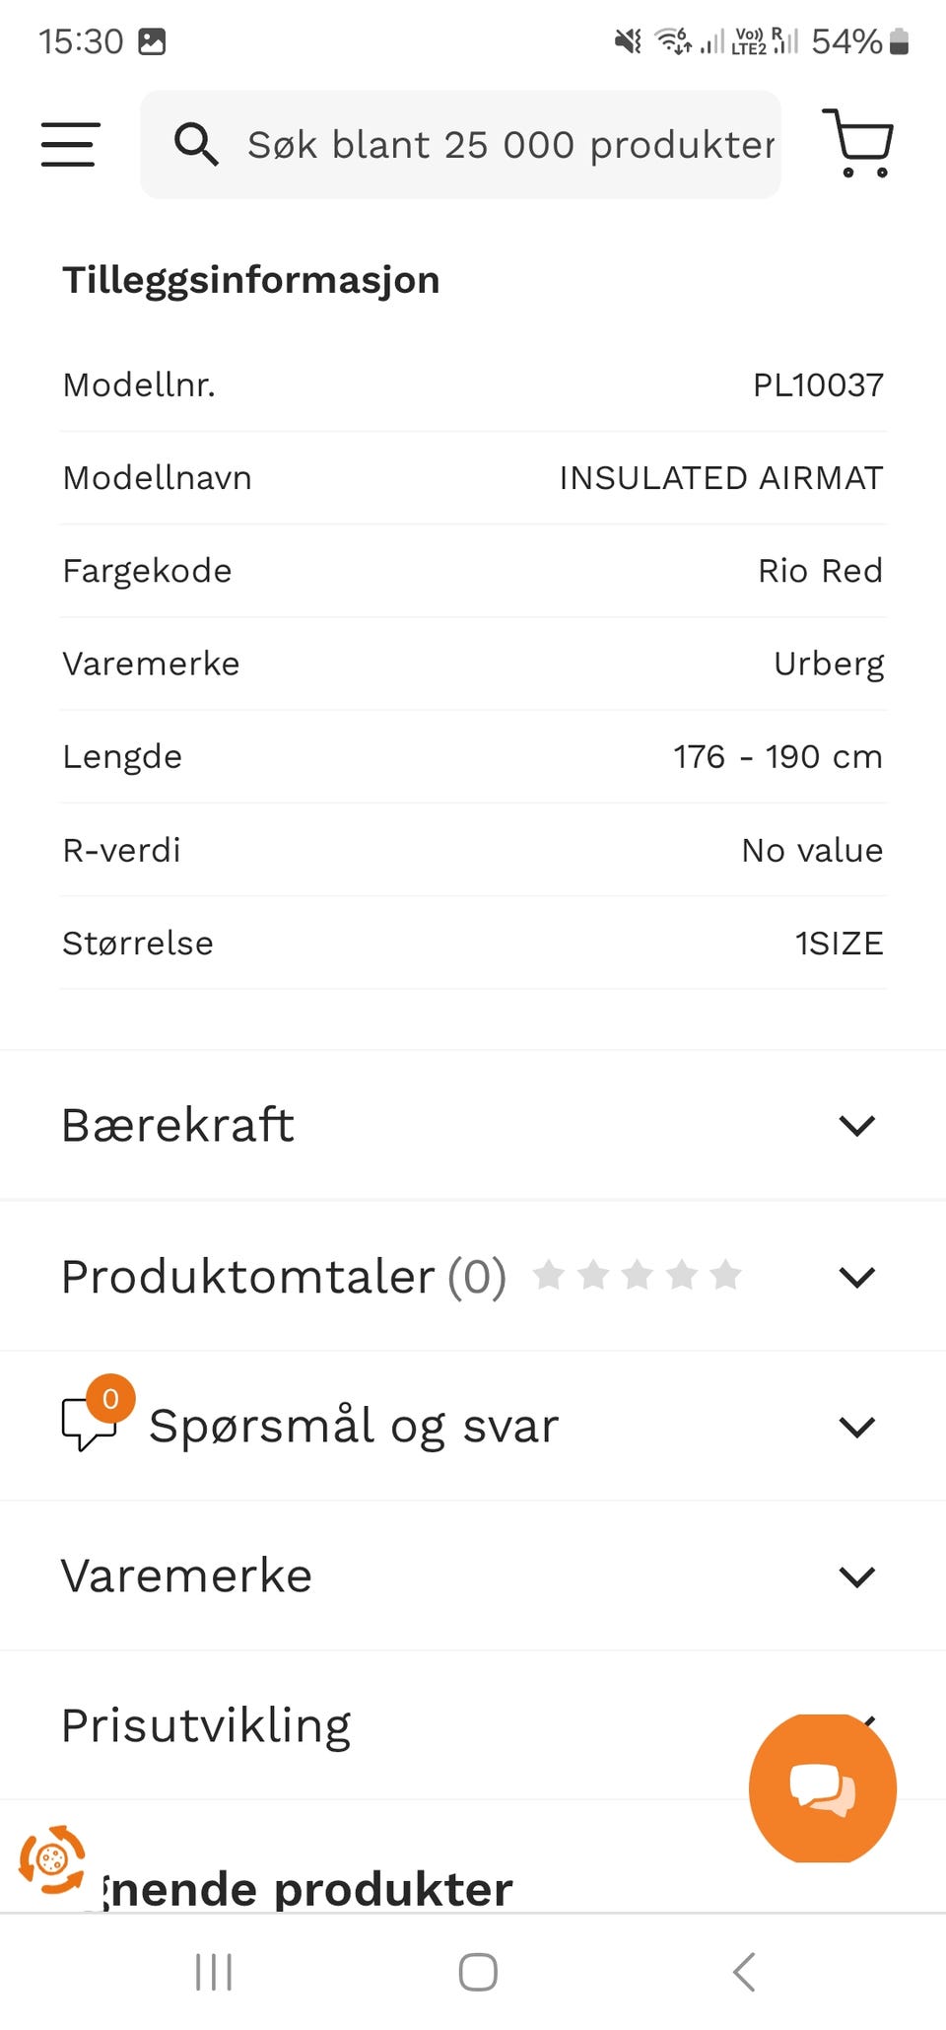Open Android recent apps button
Image resolution: width=946 pixels, height=2030 pixels.
click(x=214, y=1972)
